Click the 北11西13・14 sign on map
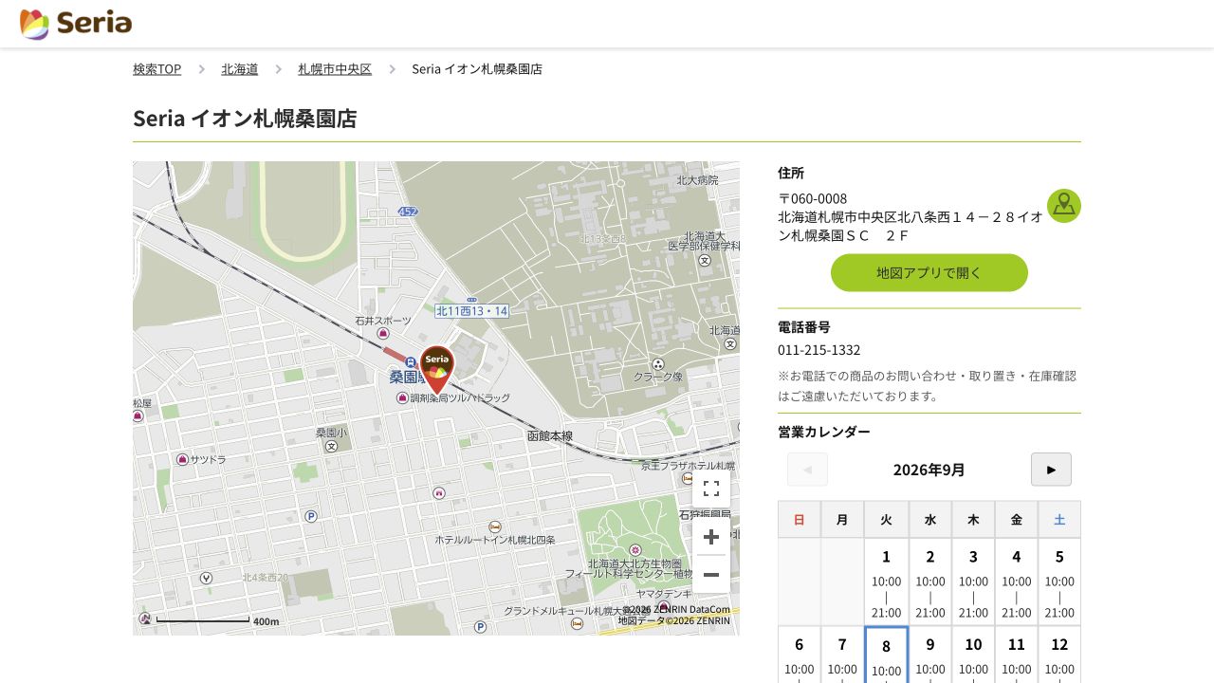This screenshot has height=683, width=1214. (x=472, y=310)
